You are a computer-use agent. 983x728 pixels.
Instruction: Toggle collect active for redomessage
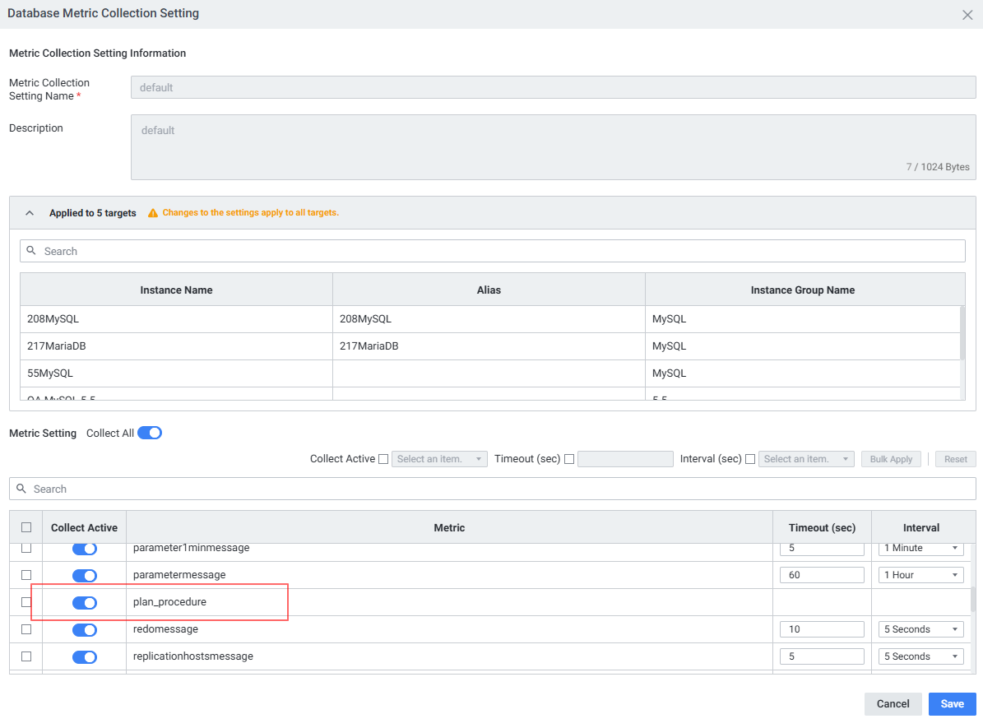click(85, 630)
